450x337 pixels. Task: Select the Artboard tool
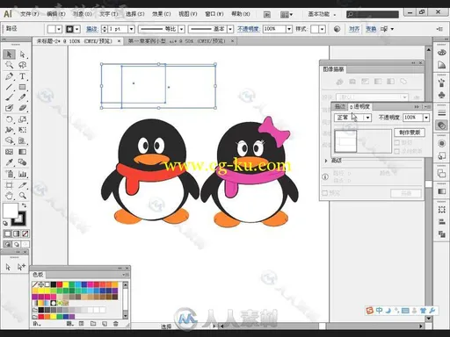pyautogui.click(x=9, y=185)
